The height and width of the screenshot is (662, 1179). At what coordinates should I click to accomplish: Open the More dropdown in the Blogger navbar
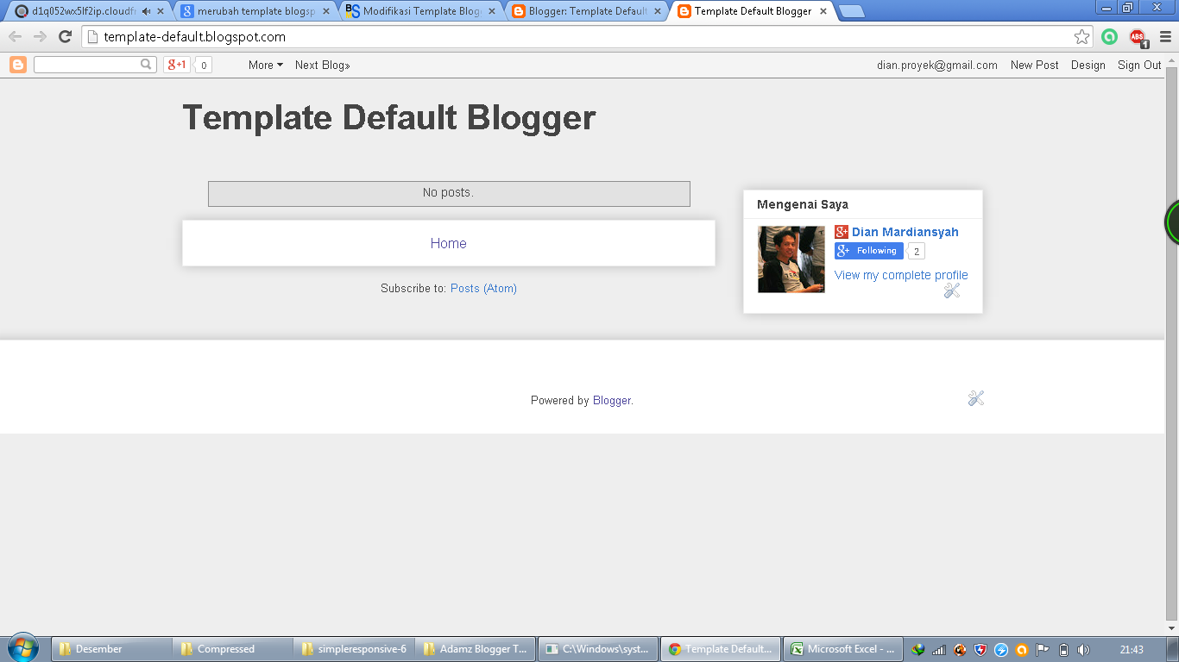coord(264,65)
